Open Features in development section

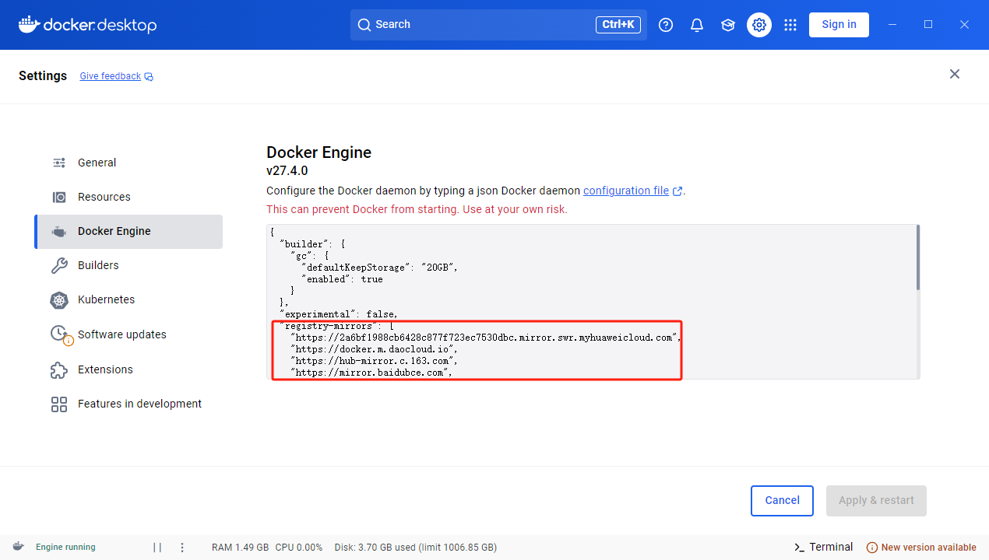(128, 404)
